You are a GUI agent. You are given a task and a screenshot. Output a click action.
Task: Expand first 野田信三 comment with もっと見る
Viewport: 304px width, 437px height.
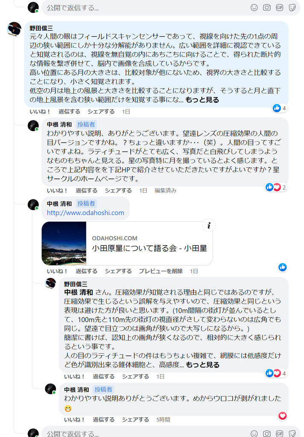[x=202, y=100]
